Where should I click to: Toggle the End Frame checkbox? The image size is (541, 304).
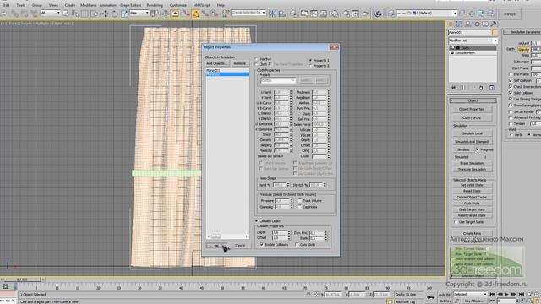(x=511, y=74)
